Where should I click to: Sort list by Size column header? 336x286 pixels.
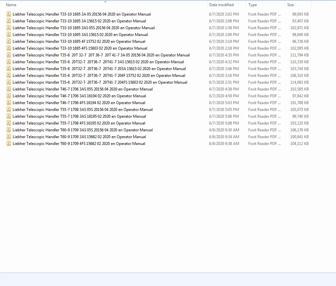pyautogui.click(x=291, y=5)
